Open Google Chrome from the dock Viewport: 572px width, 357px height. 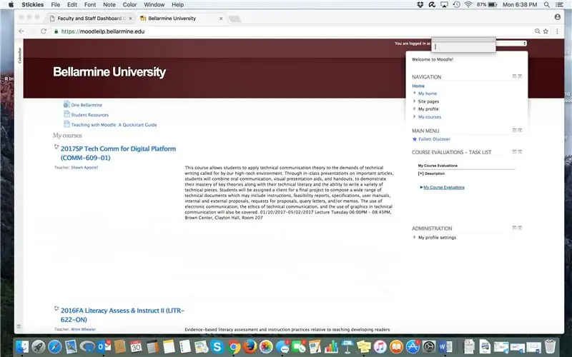coord(234,346)
